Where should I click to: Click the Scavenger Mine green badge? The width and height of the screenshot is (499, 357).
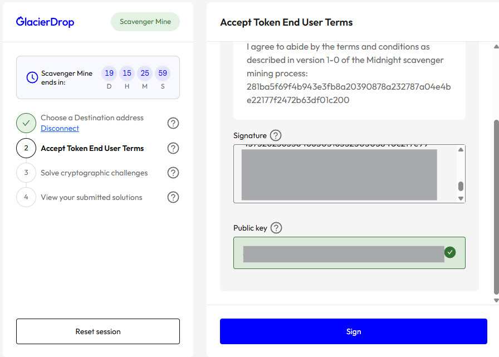click(145, 22)
